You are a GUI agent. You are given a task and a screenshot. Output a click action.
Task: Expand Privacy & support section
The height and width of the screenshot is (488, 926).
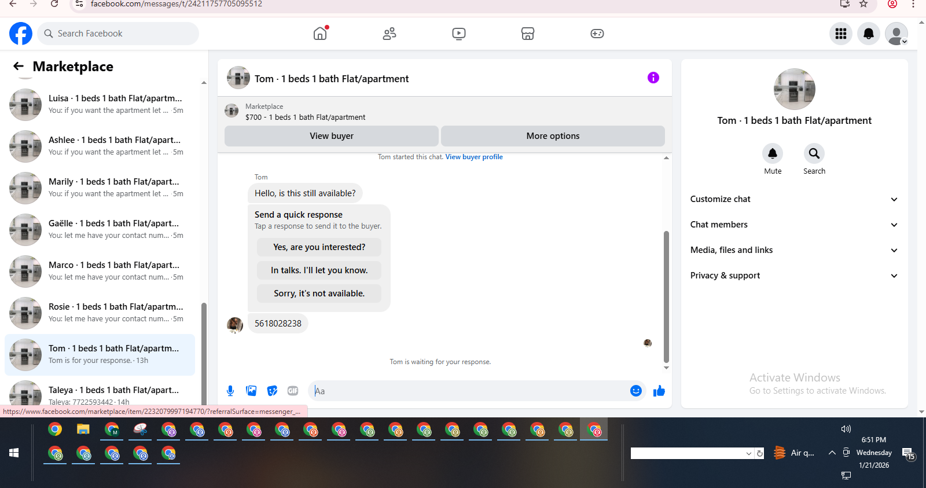click(x=794, y=276)
